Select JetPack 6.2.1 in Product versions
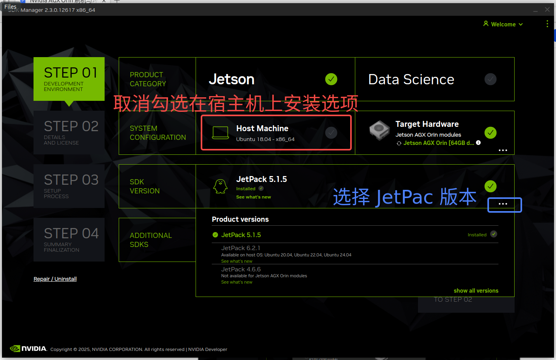556x360 pixels. click(x=355, y=254)
